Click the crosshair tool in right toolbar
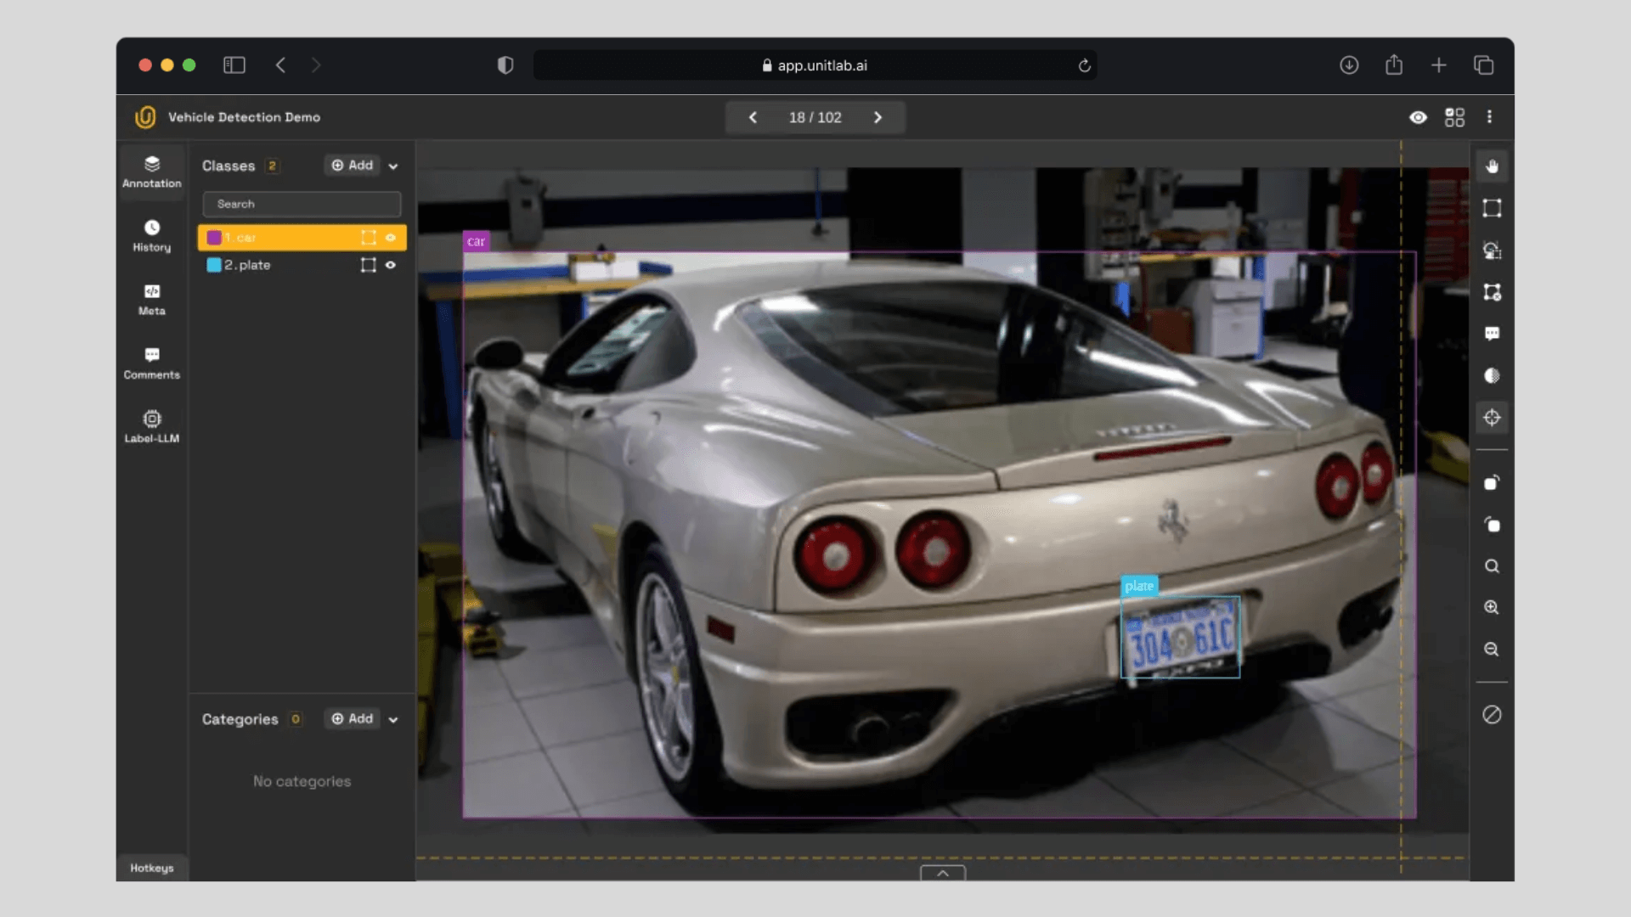The height and width of the screenshot is (917, 1631). (1492, 417)
